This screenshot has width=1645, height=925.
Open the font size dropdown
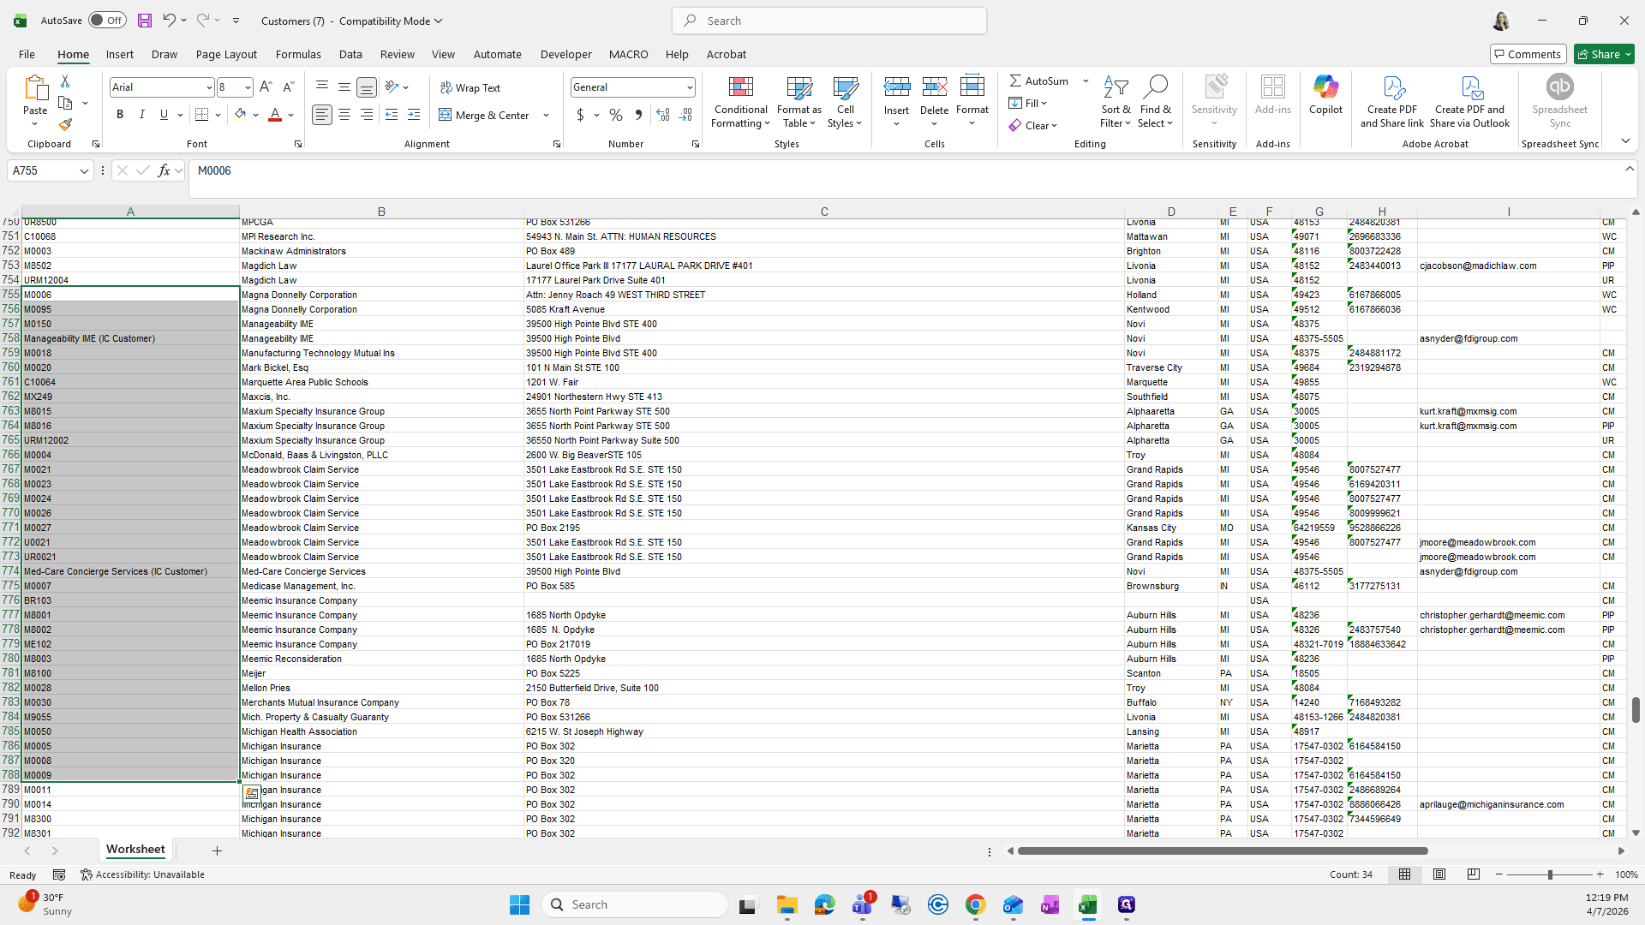point(248,87)
